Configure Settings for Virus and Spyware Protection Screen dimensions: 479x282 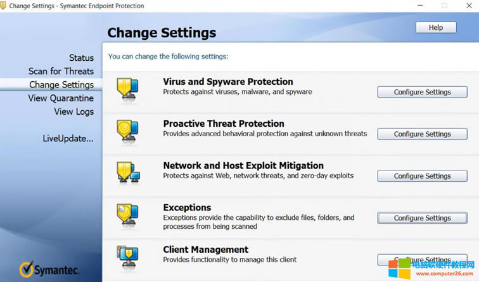[x=422, y=92]
